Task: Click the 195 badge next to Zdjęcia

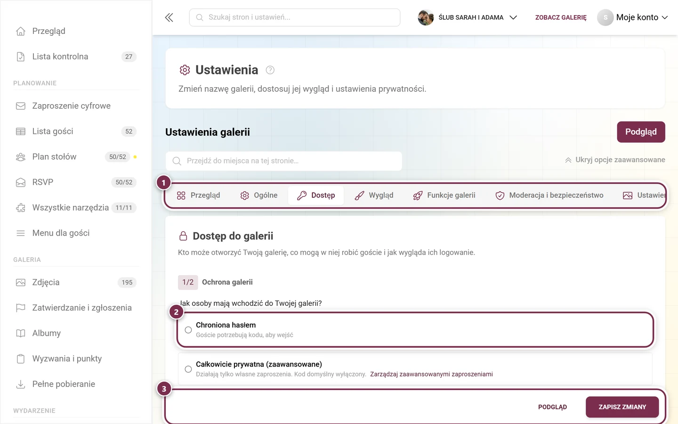Action: click(x=127, y=283)
